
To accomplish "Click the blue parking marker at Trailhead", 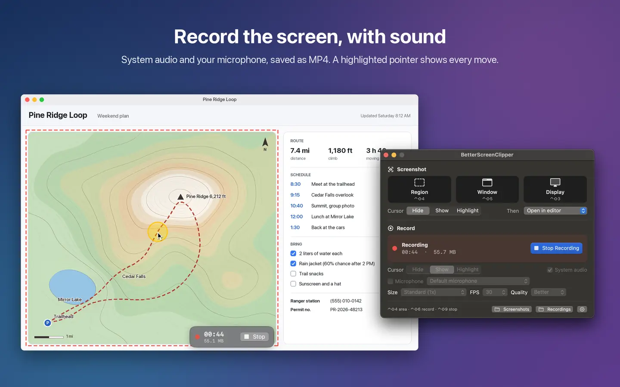I will (48, 323).
